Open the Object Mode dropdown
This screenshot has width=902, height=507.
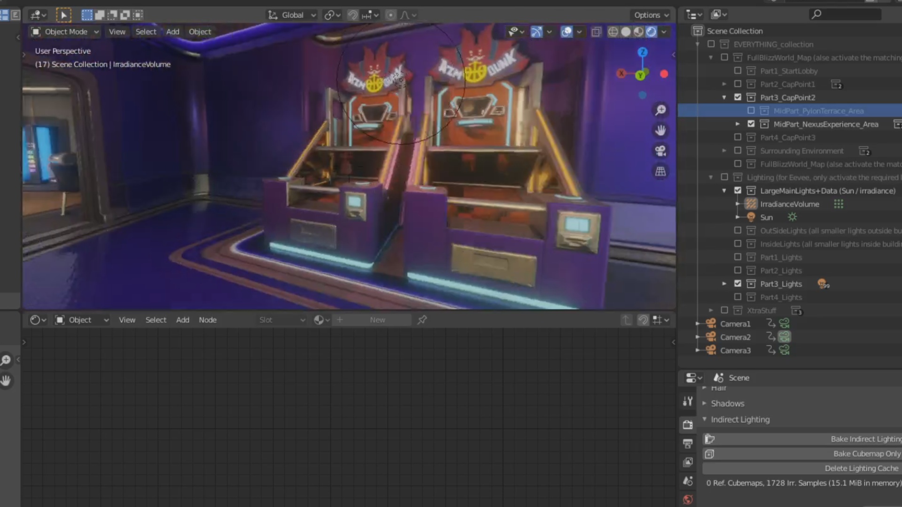(x=65, y=31)
